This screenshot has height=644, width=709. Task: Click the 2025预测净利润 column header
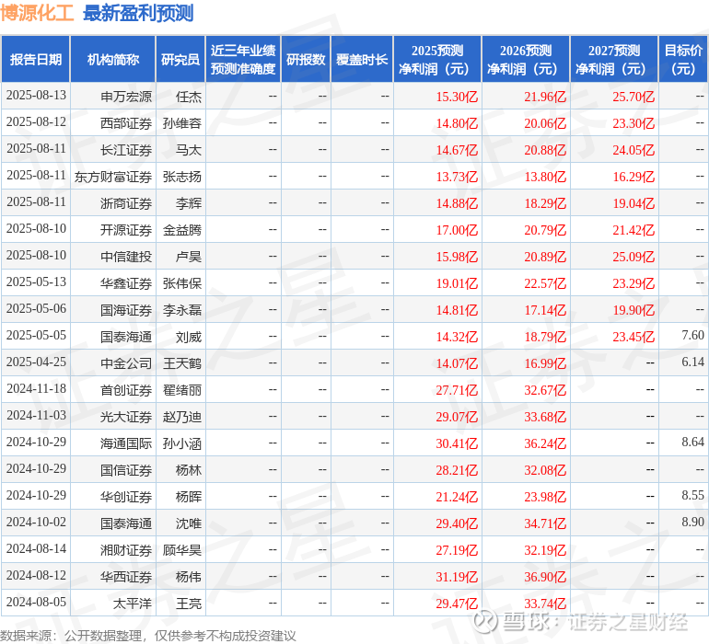(437, 59)
